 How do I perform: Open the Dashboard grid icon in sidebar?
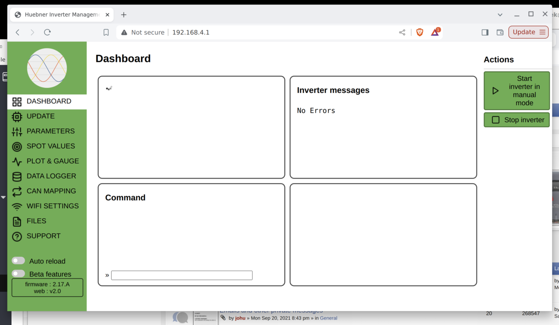click(17, 101)
